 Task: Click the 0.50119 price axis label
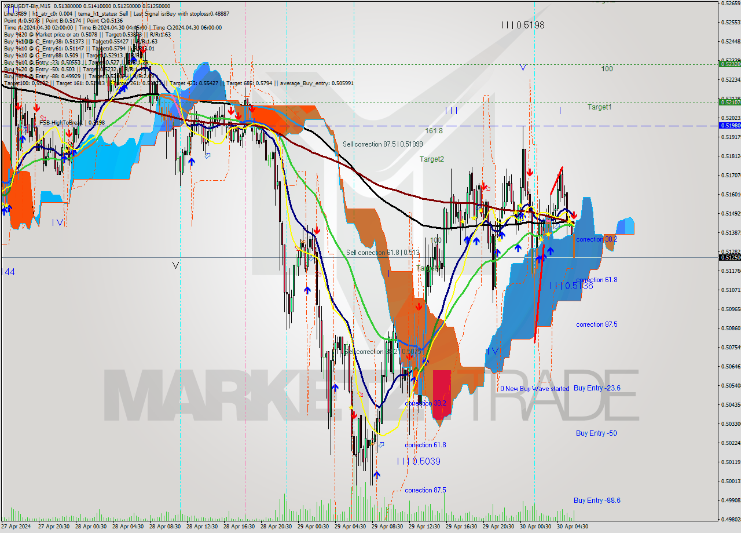[731, 462]
